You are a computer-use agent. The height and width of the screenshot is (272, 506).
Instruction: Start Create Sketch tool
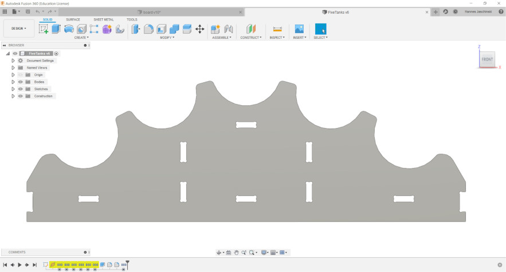point(43,29)
